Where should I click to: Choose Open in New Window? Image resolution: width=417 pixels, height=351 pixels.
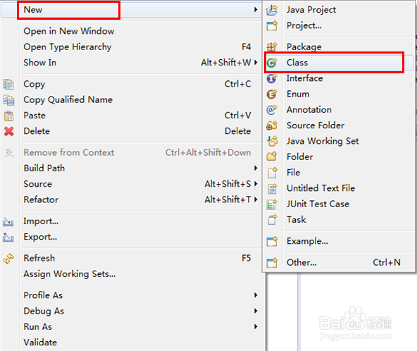pyautogui.click(x=69, y=31)
